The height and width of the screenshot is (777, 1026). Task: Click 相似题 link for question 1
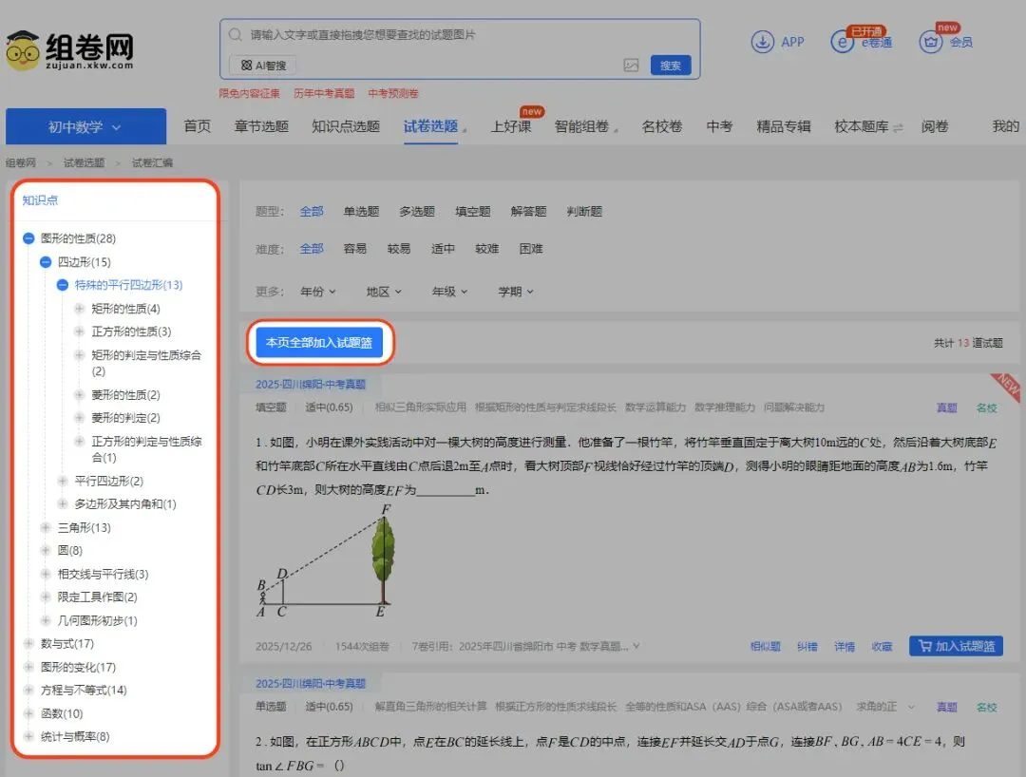(765, 646)
